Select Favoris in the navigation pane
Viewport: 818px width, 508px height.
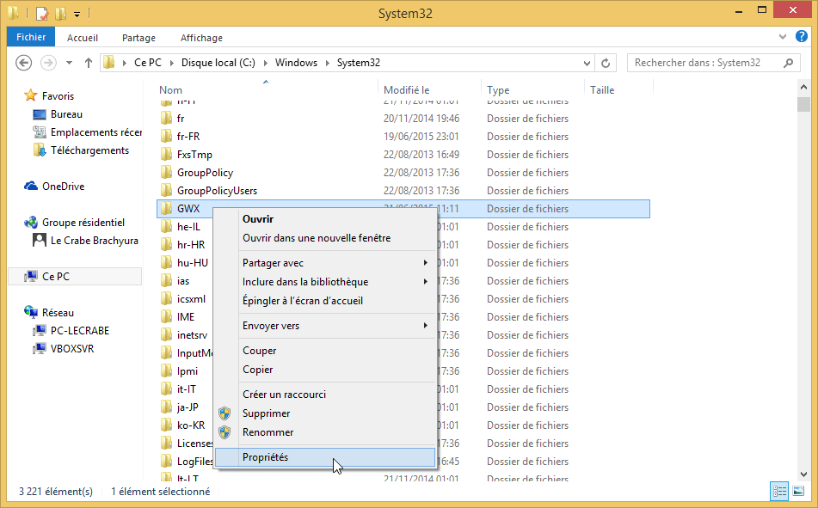tap(58, 96)
